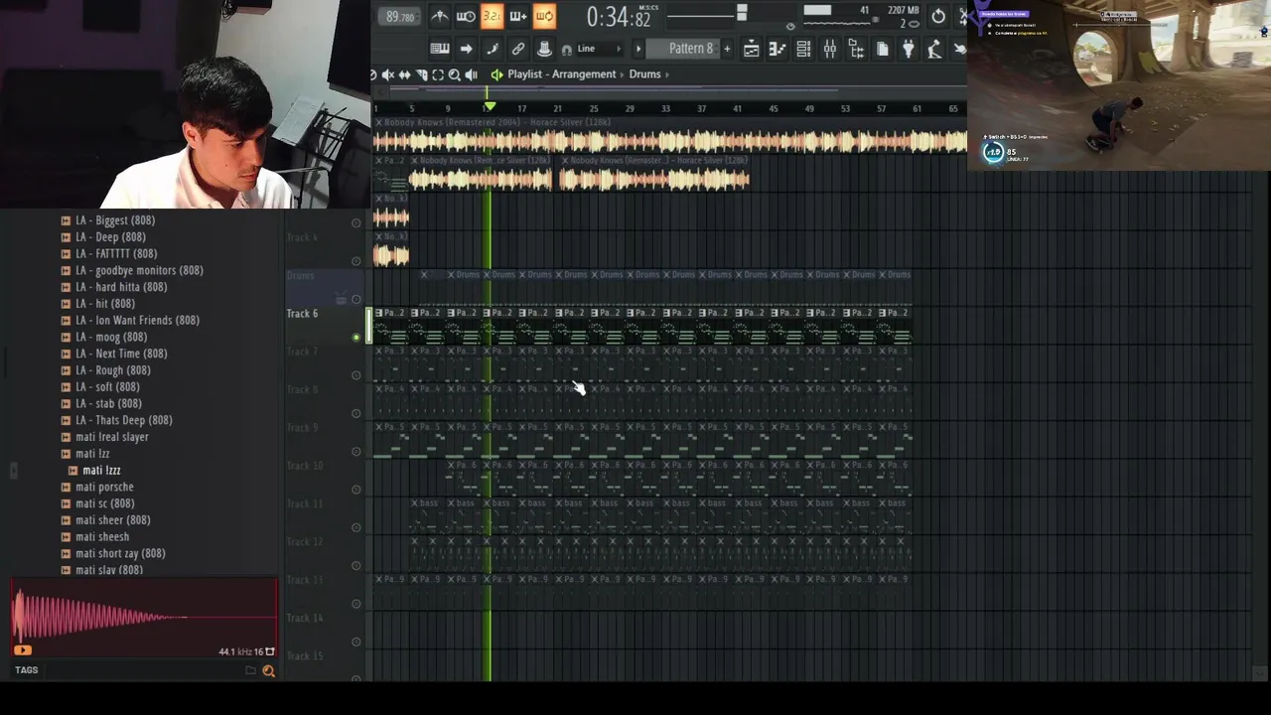Click the copy pages icon in the toolbar
Image resolution: width=1271 pixels, height=715 pixels.
pos(882,49)
